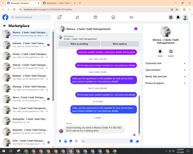Send a thumbs-up like
The image size is (193, 154).
pyautogui.click(x=137, y=141)
